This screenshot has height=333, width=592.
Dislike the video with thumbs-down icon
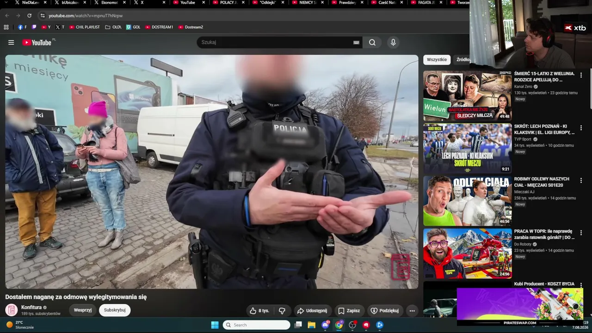[x=282, y=311]
